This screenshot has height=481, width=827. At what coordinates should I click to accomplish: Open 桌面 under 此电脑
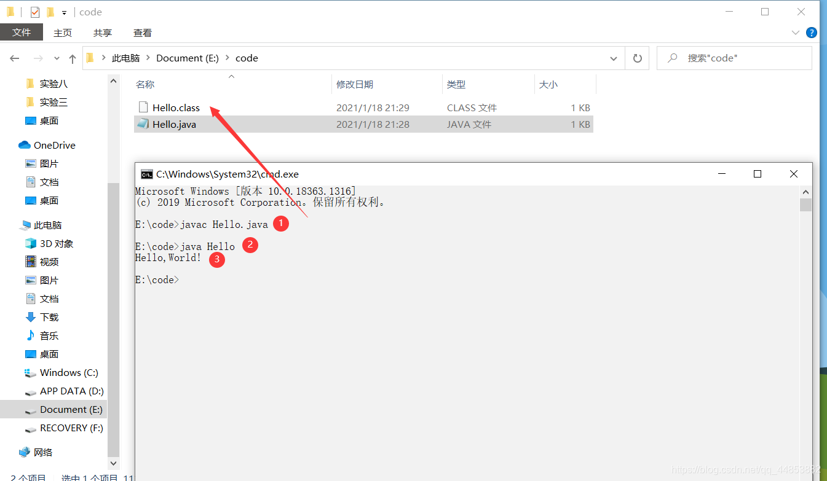(x=49, y=354)
